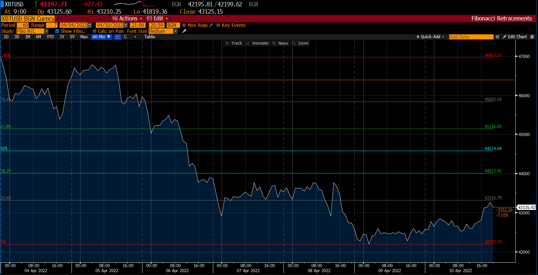Tick the Key Events checkbox
Screen dimensions: 538x275
[218, 25]
